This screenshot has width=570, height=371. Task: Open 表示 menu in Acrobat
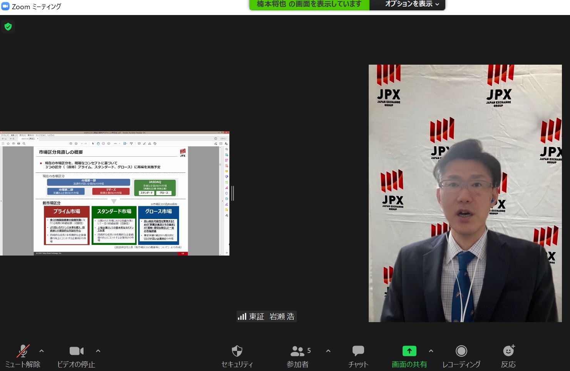[x=22, y=135]
